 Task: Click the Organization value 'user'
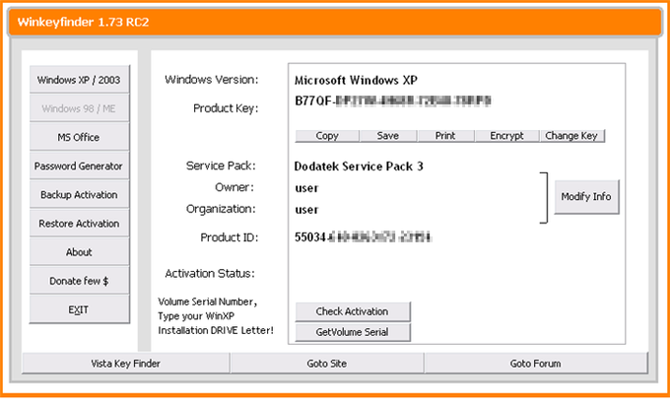[x=306, y=210]
